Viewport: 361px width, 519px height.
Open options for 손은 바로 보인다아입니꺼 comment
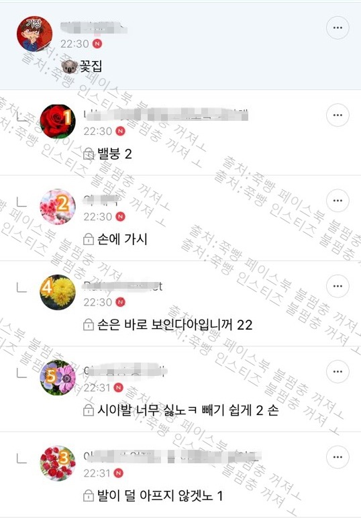338,286
